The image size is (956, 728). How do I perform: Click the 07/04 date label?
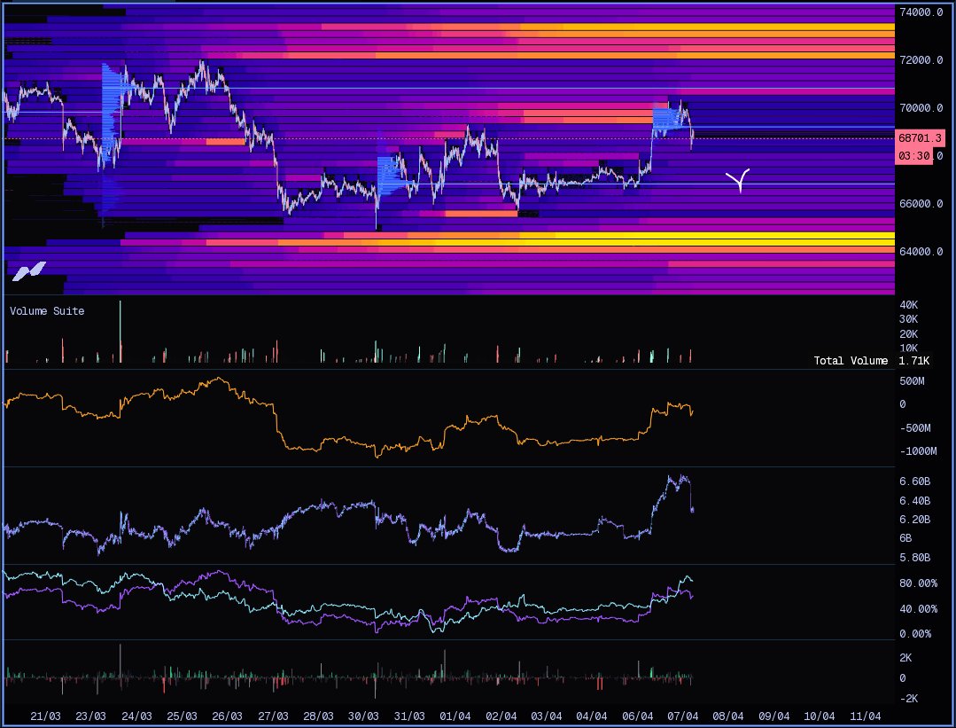pos(683,716)
